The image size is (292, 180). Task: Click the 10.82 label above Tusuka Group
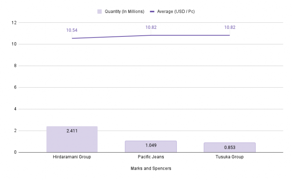pos(230,27)
